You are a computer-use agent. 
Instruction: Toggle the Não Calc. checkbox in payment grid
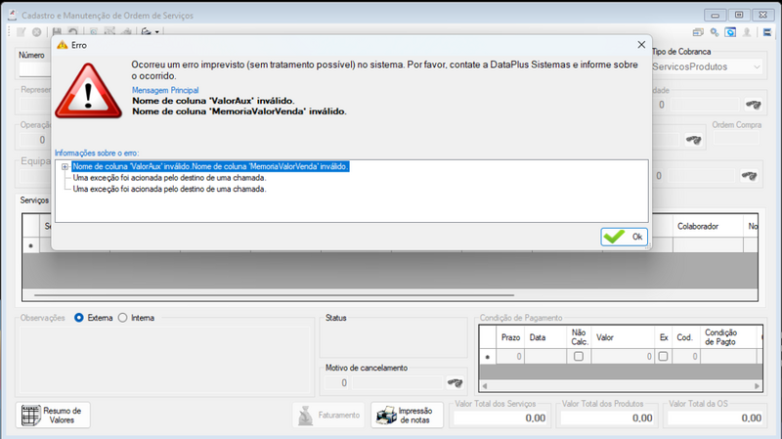pos(579,357)
